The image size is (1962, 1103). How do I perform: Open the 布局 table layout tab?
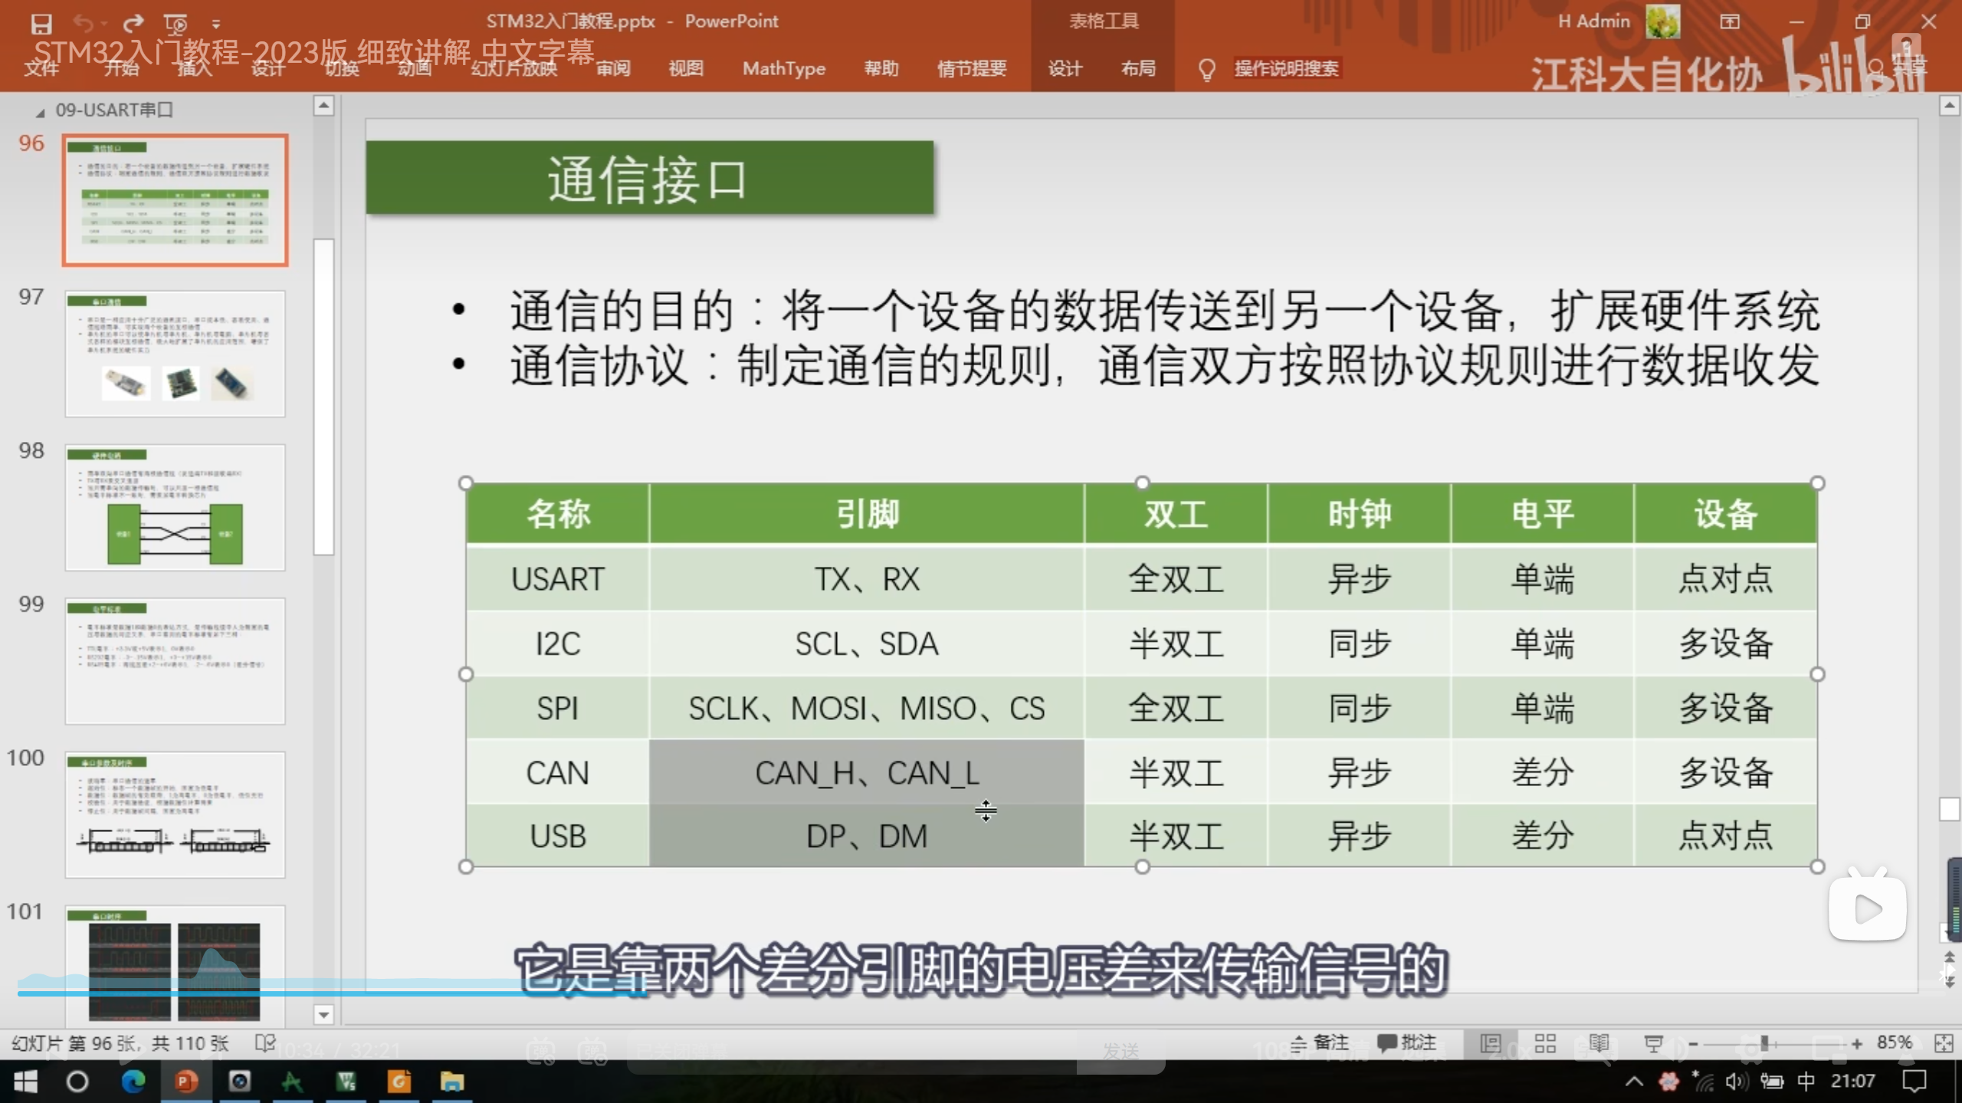pyautogui.click(x=1137, y=68)
